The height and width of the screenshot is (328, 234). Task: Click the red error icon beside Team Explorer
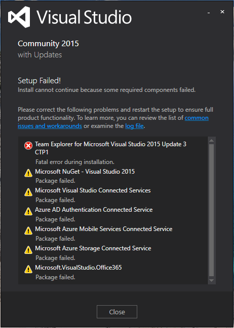(28, 145)
